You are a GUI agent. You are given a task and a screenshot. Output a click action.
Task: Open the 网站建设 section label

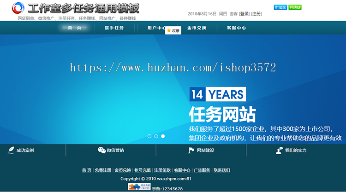pos(205,151)
